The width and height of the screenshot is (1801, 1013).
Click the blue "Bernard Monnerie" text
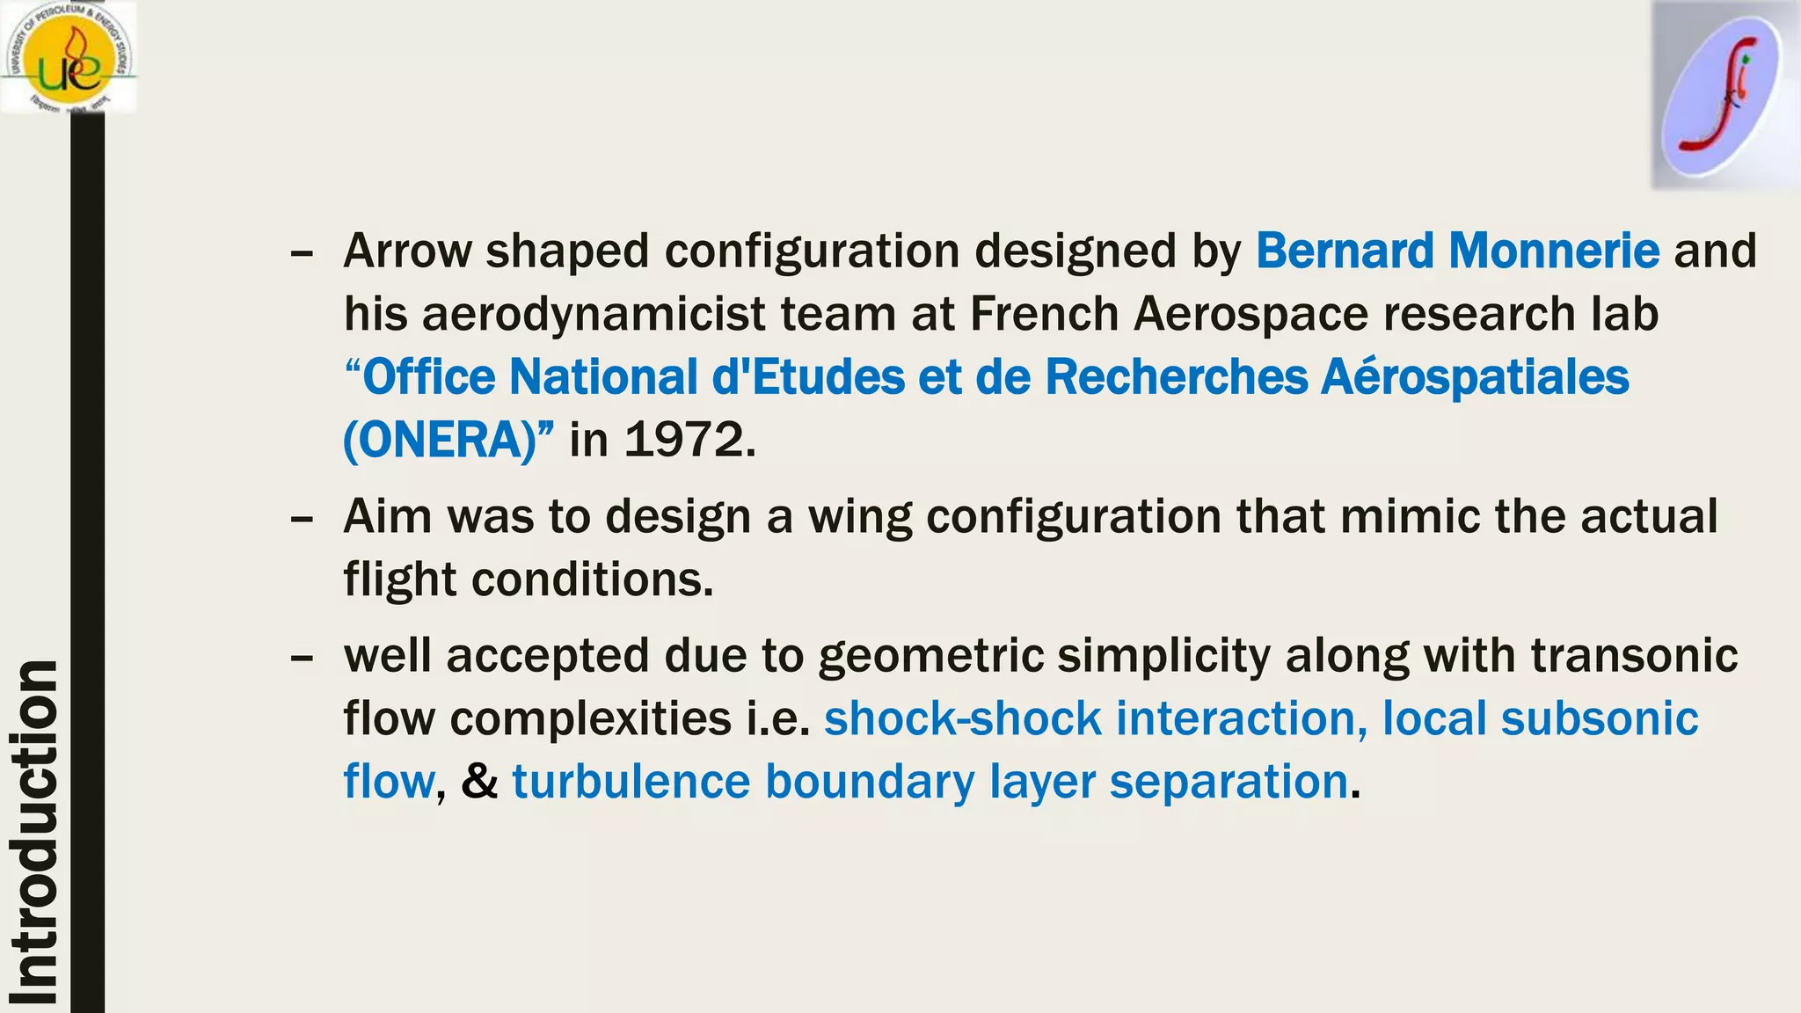pyautogui.click(x=1457, y=251)
